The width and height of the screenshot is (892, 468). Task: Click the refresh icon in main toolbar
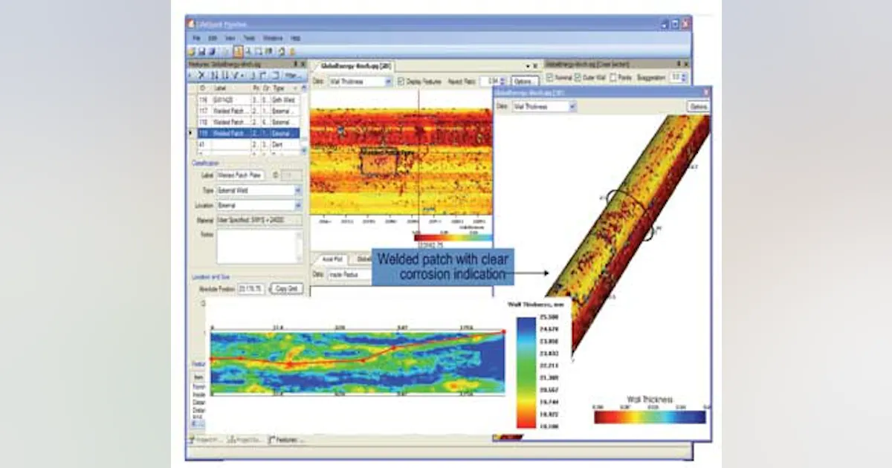[x=282, y=51]
